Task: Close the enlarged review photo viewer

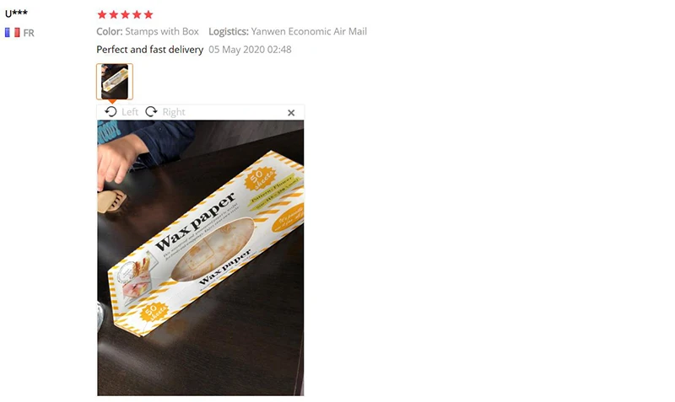Action: pyautogui.click(x=291, y=113)
